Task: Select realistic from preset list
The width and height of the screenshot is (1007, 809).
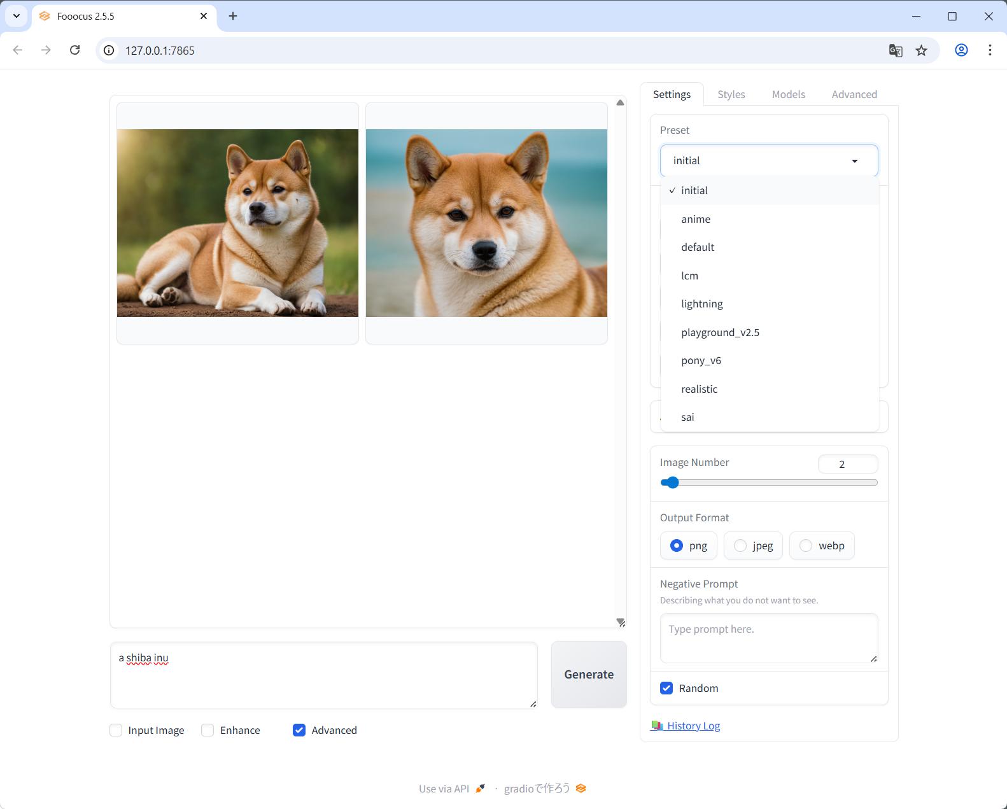Action: (x=699, y=389)
